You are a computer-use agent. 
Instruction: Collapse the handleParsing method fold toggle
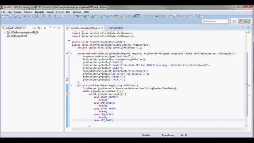tap(71, 85)
